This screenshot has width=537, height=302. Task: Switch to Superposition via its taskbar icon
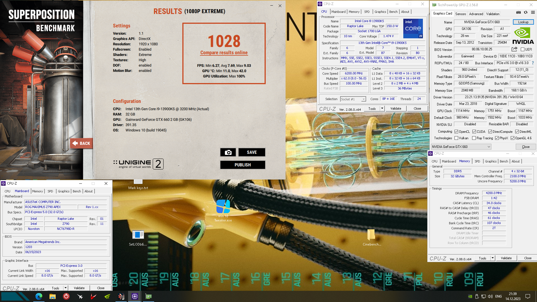[x=121, y=296]
